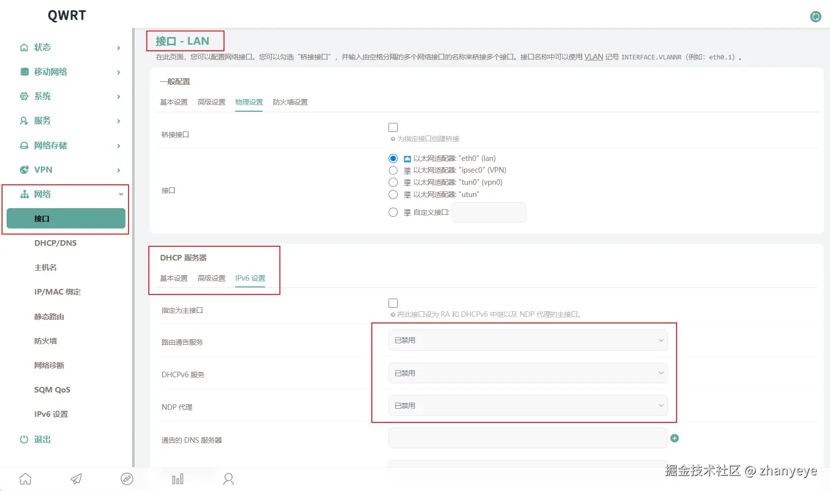Click the 网络 topology icon

(24, 194)
